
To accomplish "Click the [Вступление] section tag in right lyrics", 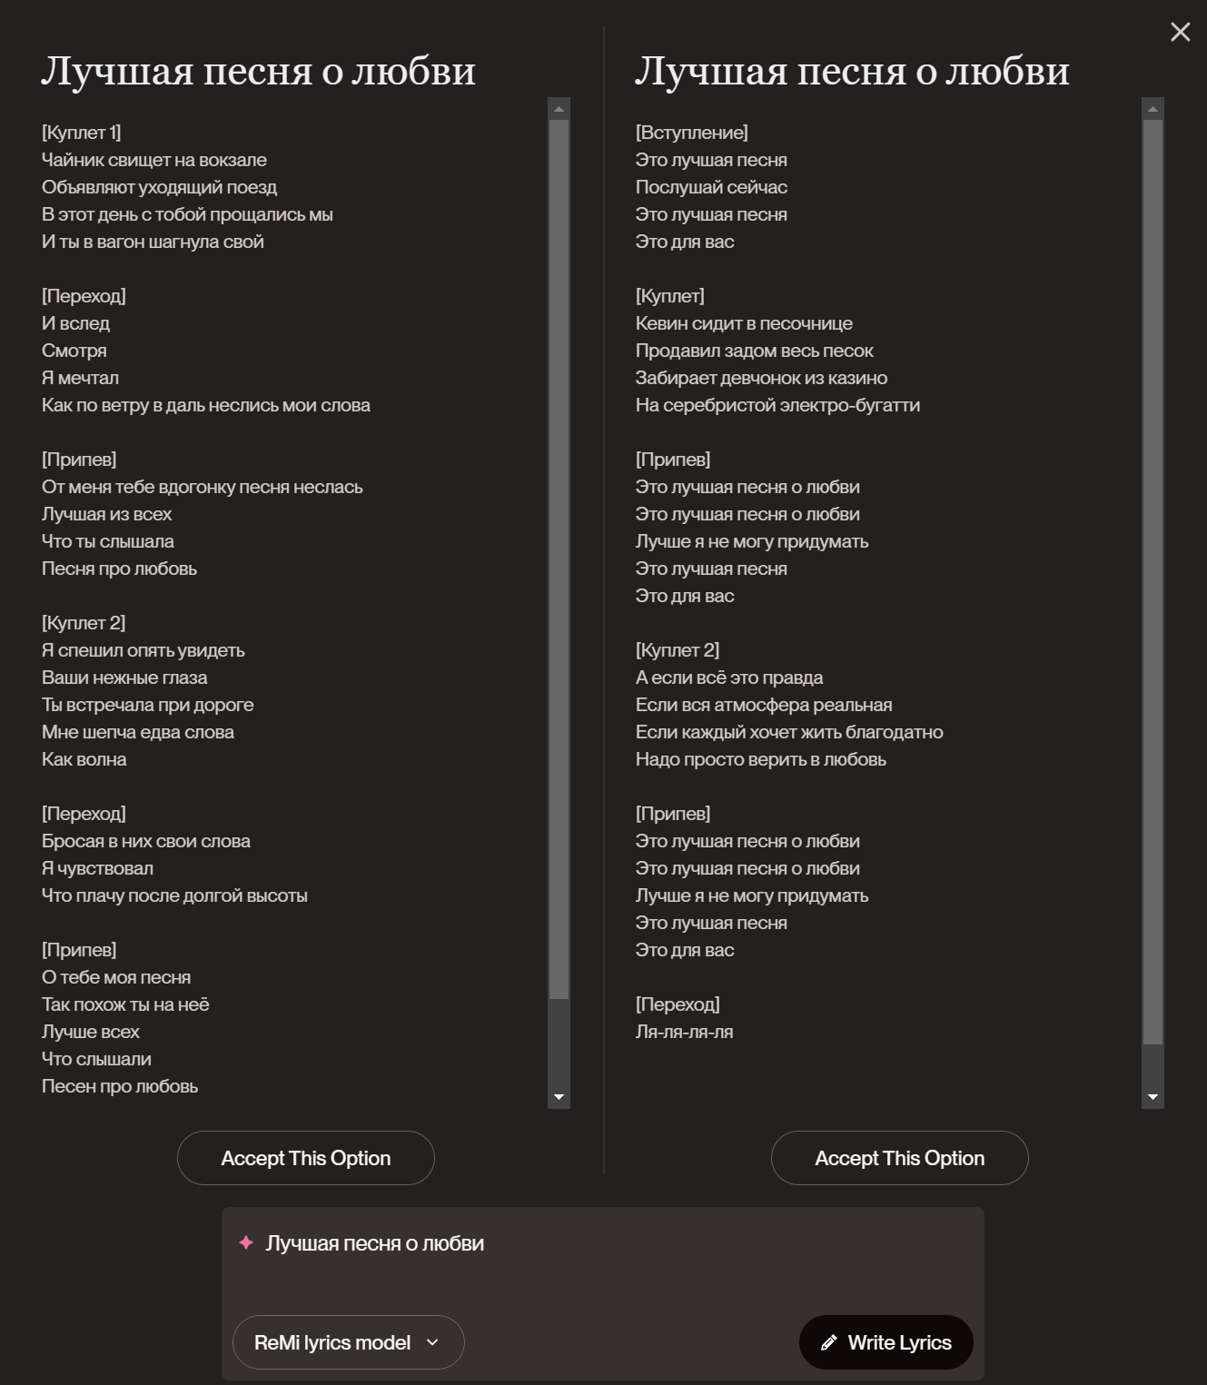I will tap(691, 133).
